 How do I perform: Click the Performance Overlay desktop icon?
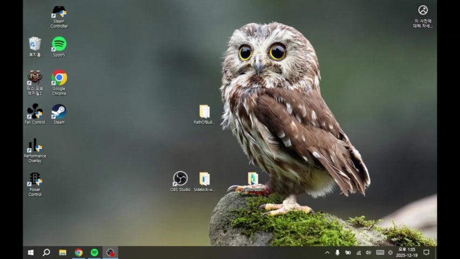pyautogui.click(x=35, y=146)
